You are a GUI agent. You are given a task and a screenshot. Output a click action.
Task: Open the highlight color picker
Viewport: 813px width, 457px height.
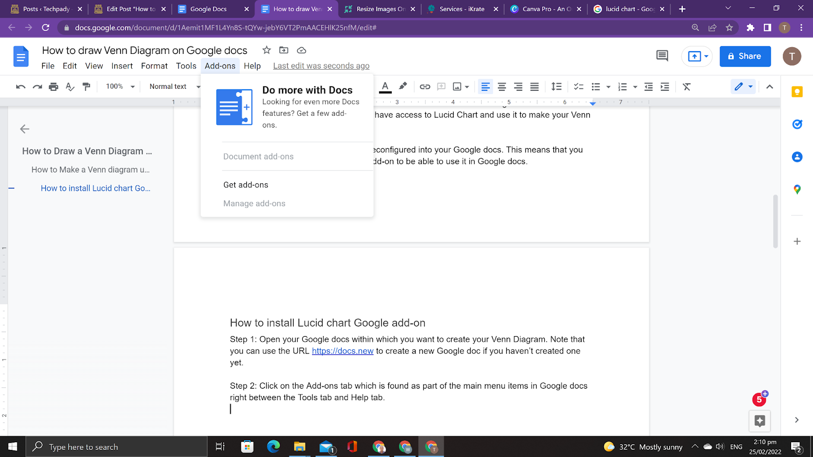coord(403,86)
